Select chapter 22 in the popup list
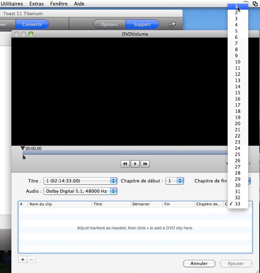 (x=238, y=136)
